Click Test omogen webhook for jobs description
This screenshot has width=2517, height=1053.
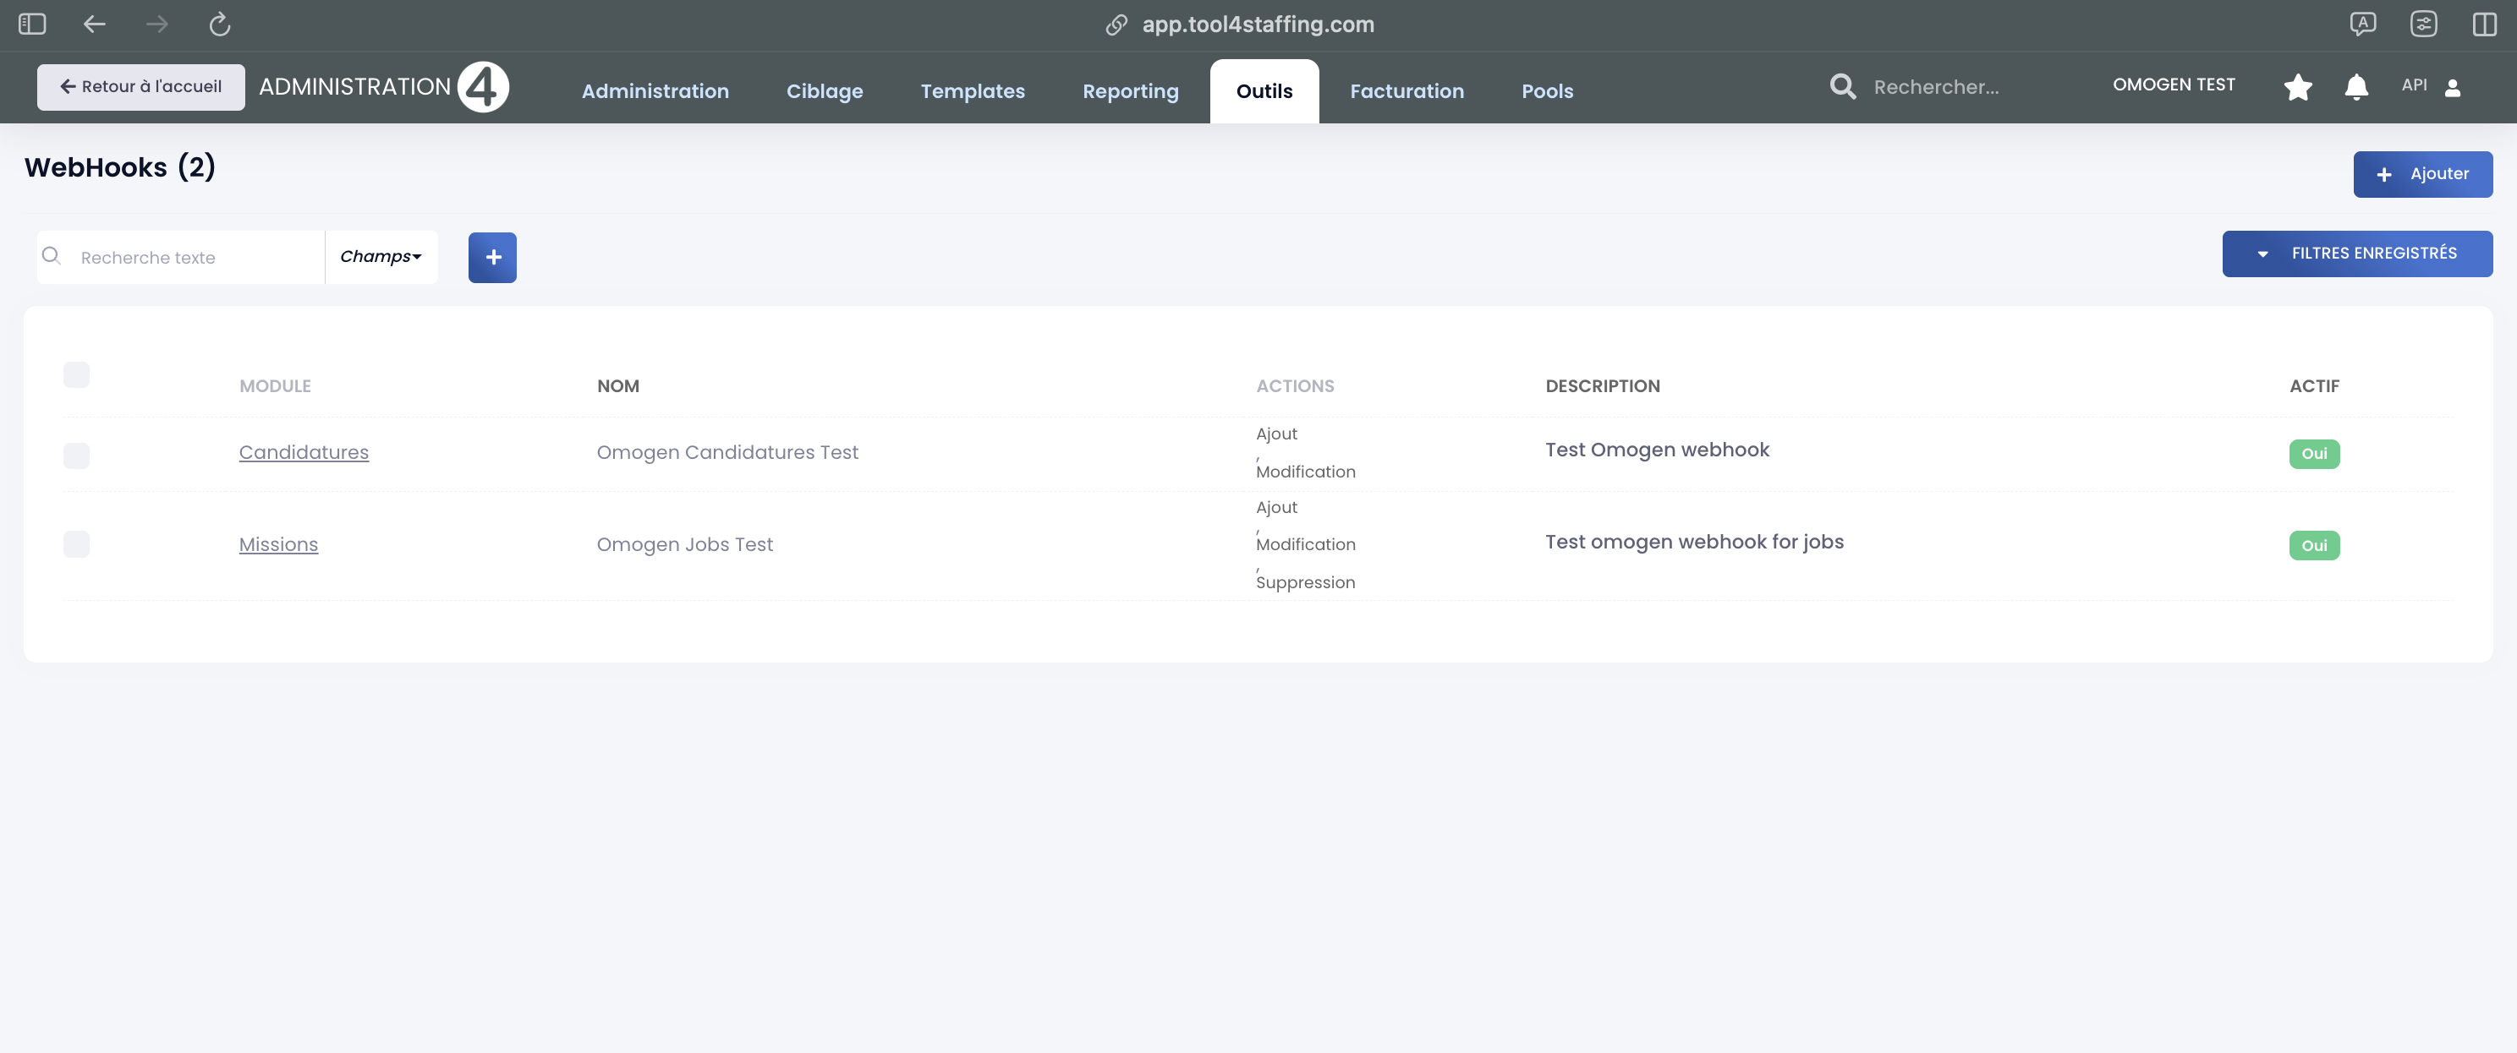[x=1694, y=542]
